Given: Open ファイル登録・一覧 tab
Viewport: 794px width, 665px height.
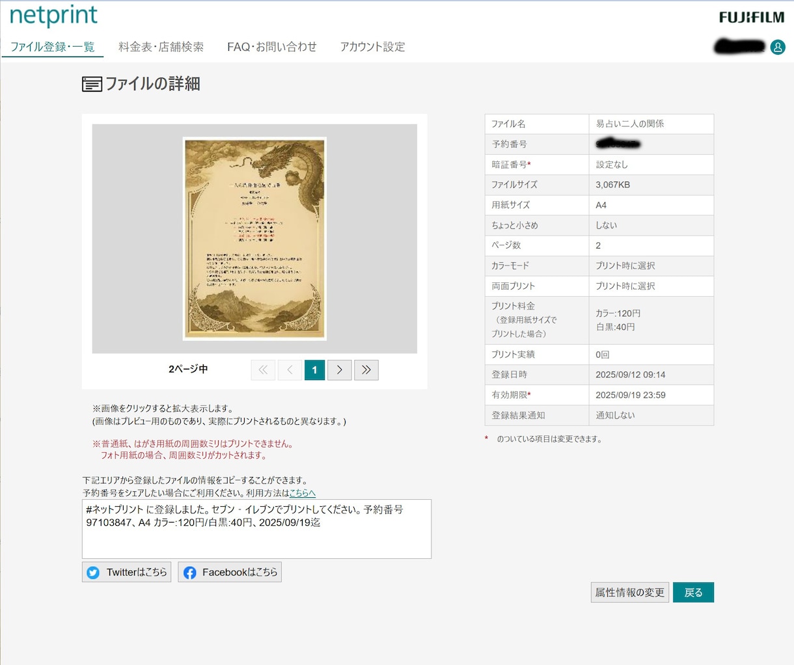Looking at the screenshot, I should (53, 47).
